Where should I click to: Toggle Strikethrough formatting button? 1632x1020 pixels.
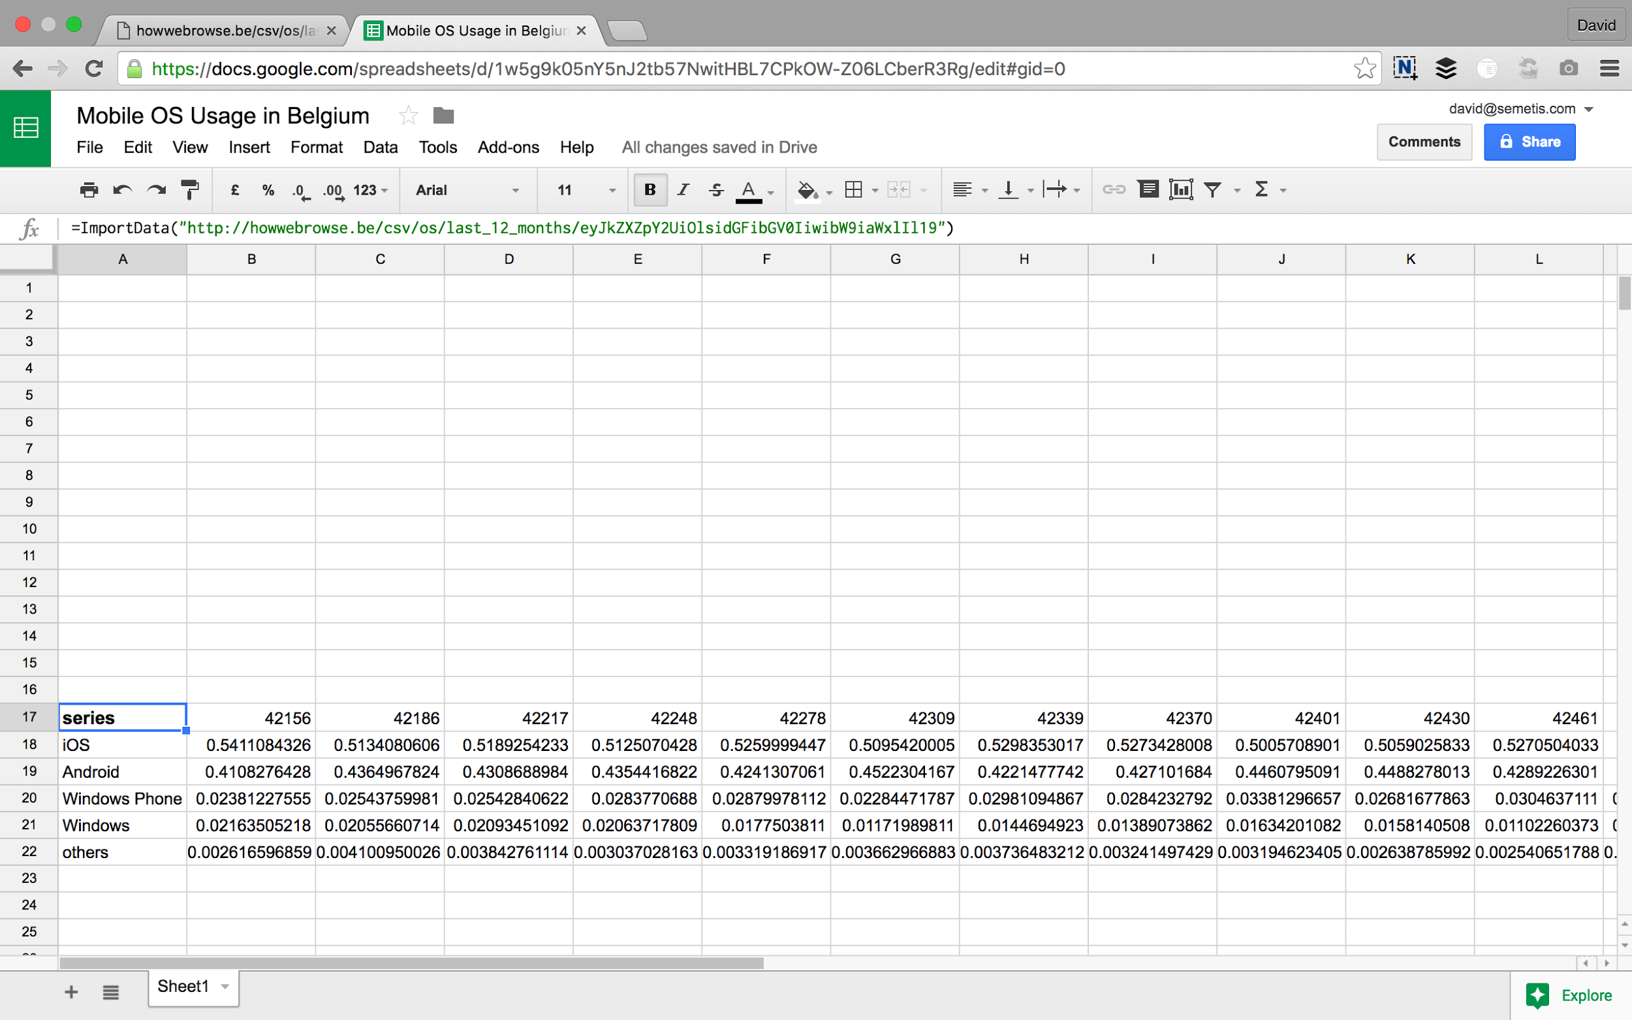coord(716,190)
